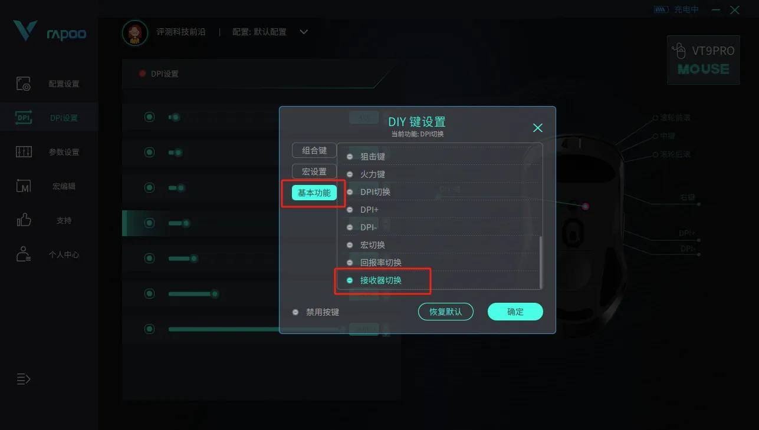Click the user avatar picture
This screenshot has width=759, height=430.
134,32
